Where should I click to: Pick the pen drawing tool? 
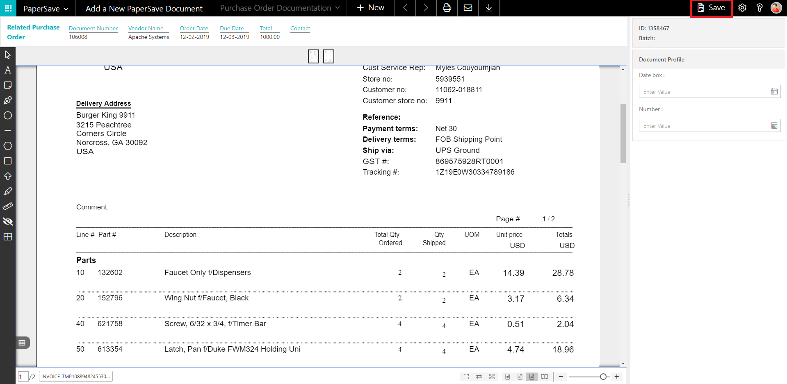7,100
